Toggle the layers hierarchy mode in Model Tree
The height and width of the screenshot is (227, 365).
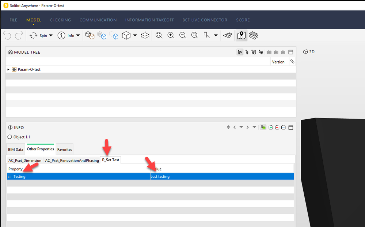[254, 52]
